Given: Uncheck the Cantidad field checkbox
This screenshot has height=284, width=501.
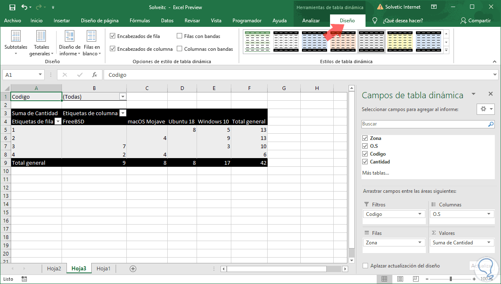Looking at the screenshot, I should [365, 161].
